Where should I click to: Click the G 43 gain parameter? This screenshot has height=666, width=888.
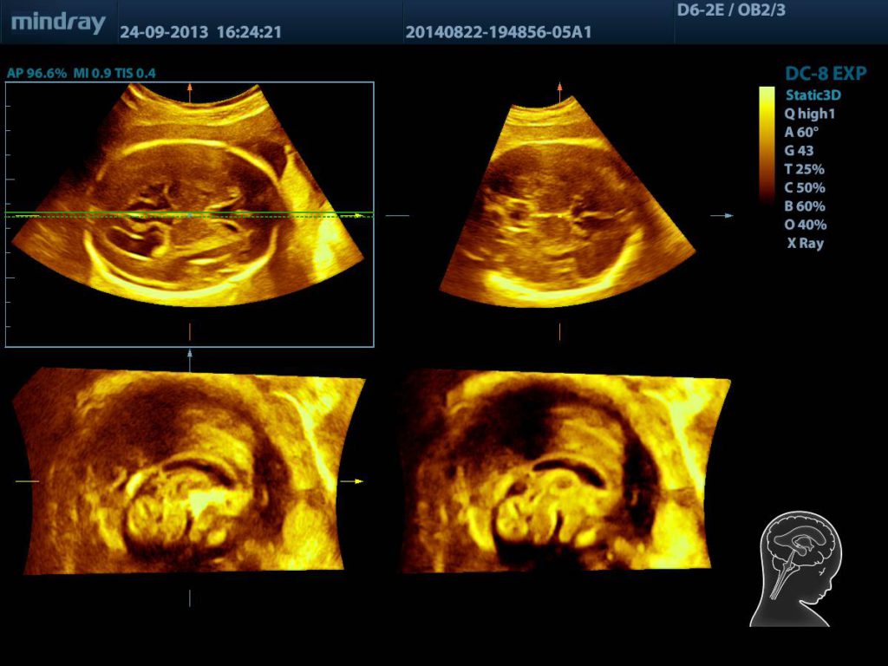tap(800, 151)
